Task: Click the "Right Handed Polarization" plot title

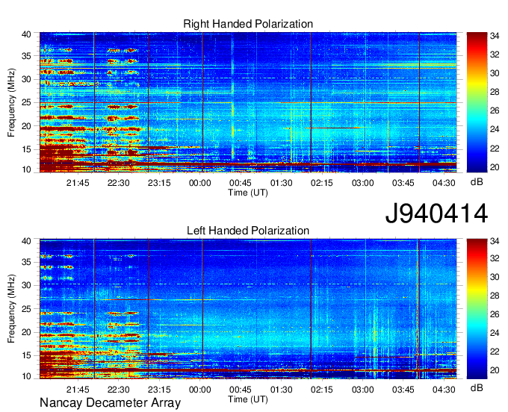Action: coord(248,24)
